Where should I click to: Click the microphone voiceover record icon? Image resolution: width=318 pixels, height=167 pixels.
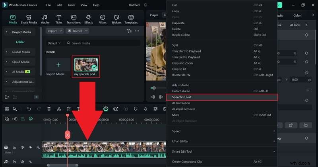point(146,109)
